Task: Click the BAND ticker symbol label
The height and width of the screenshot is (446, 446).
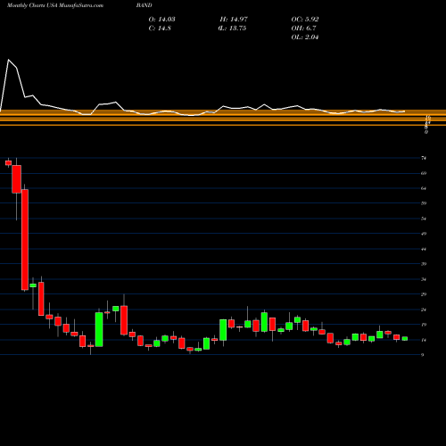Action: (145, 5)
